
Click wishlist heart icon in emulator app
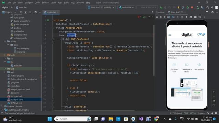coord(199,35)
